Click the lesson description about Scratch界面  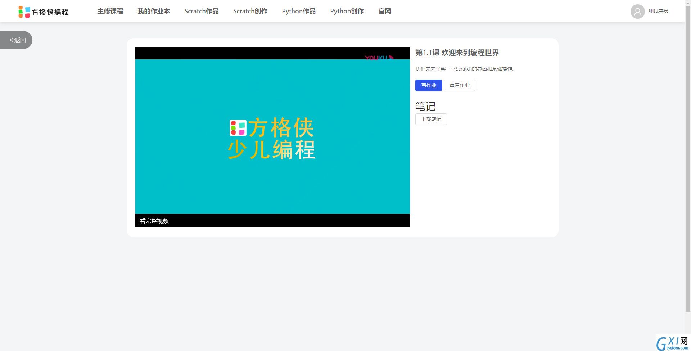click(465, 69)
